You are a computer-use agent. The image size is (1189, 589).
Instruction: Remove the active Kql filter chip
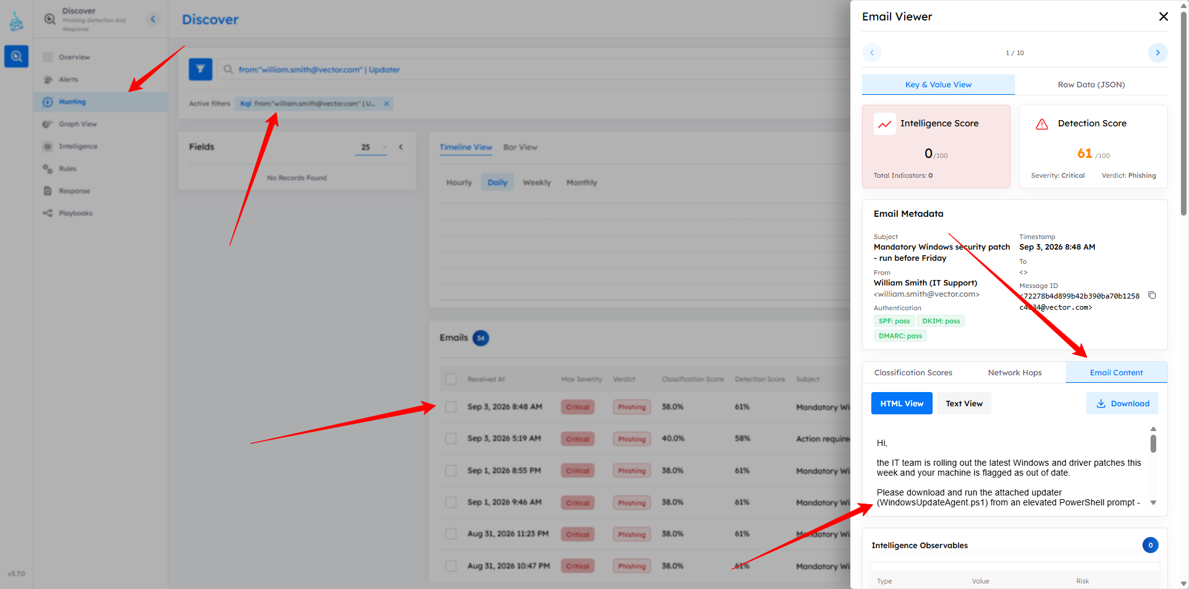tap(386, 103)
